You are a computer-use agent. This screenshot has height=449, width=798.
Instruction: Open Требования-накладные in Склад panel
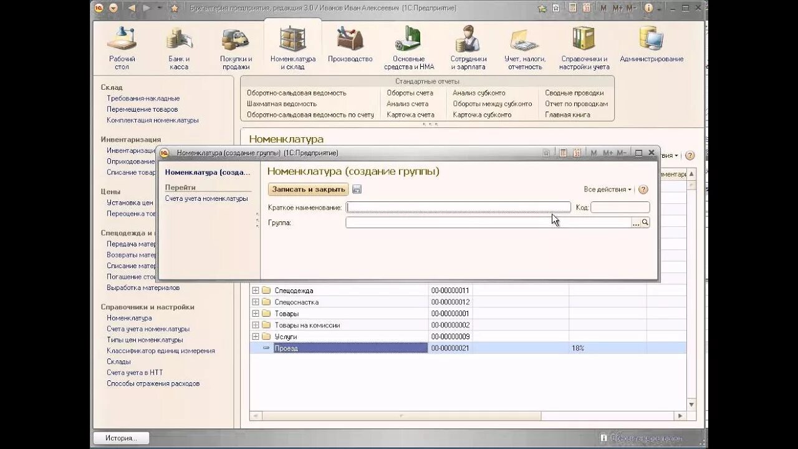point(143,99)
